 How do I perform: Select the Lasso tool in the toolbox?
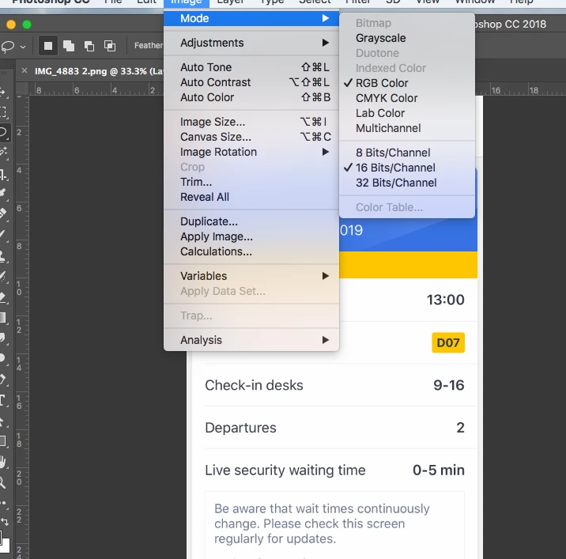[4, 132]
